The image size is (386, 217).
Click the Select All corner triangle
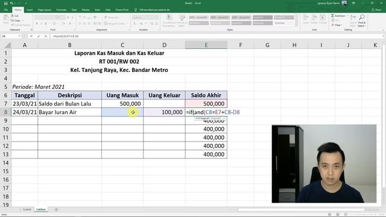point(8,45)
